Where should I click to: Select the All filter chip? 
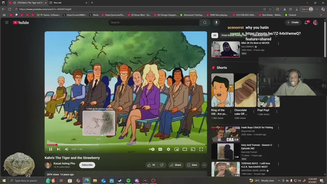pos(215,35)
